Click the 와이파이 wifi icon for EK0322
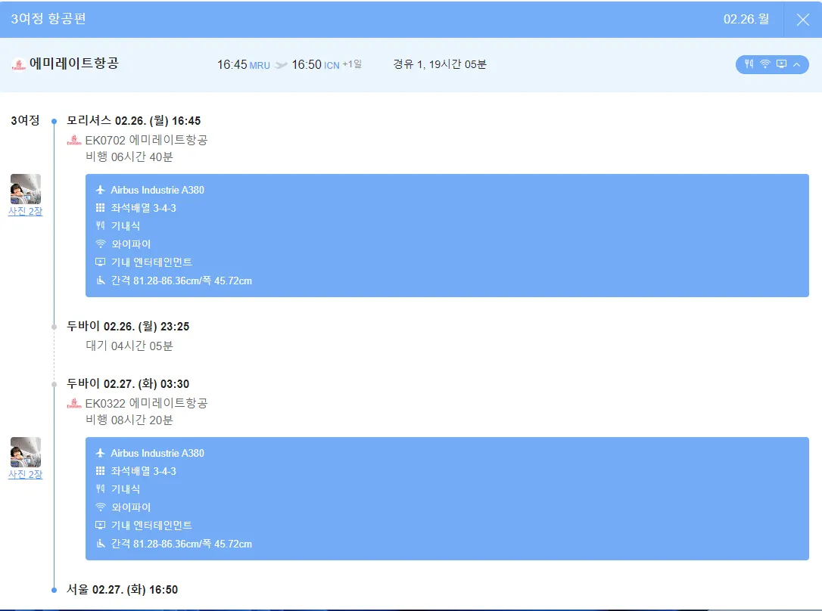Viewport: 822px width, 611px height. click(x=100, y=507)
